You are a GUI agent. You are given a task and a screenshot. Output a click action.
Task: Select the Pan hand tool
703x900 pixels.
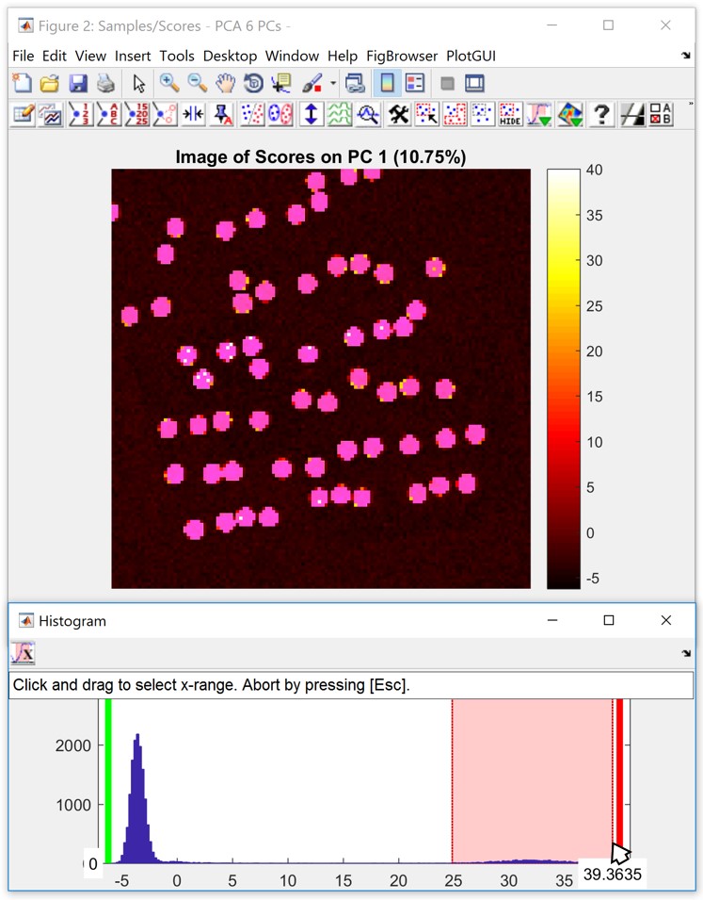click(224, 84)
